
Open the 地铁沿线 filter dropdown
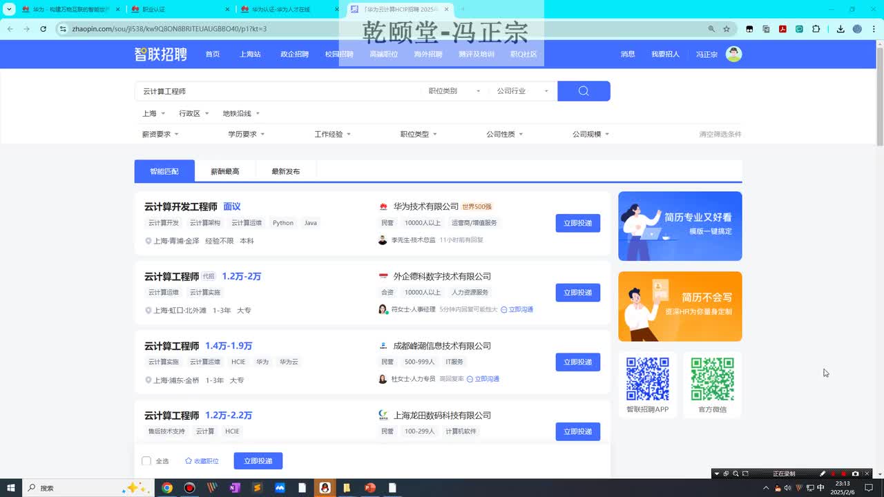241,113
